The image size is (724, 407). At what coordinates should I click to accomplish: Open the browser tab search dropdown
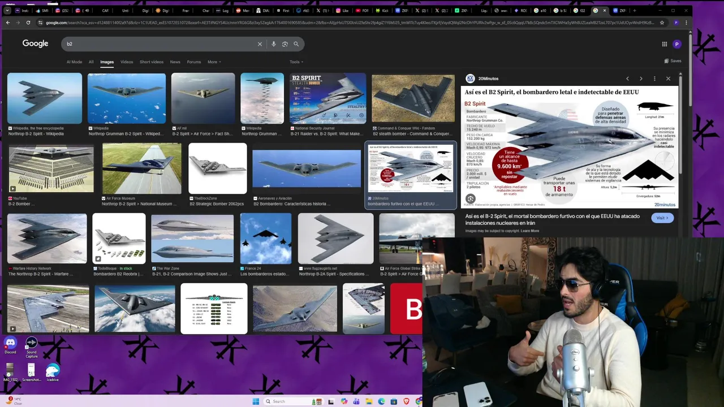tap(7, 10)
